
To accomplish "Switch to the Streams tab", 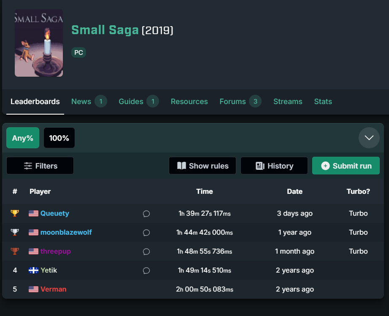I will [288, 102].
